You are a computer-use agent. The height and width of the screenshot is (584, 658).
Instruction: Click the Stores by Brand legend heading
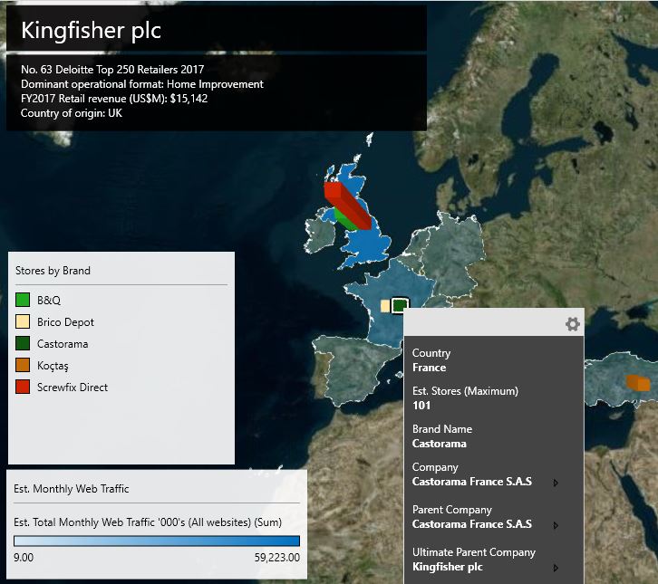(53, 271)
